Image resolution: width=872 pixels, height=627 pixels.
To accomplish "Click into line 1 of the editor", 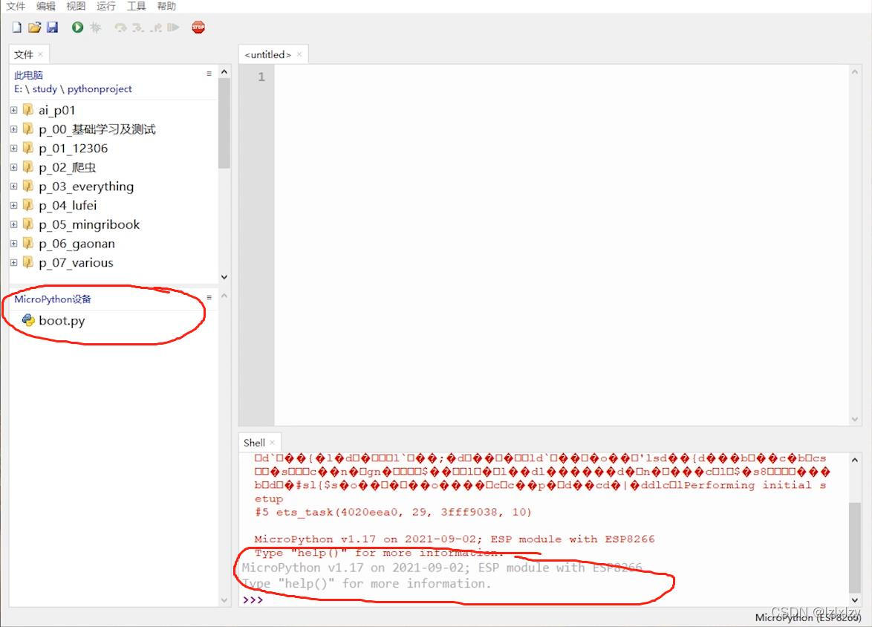I will click(x=562, y=77).
